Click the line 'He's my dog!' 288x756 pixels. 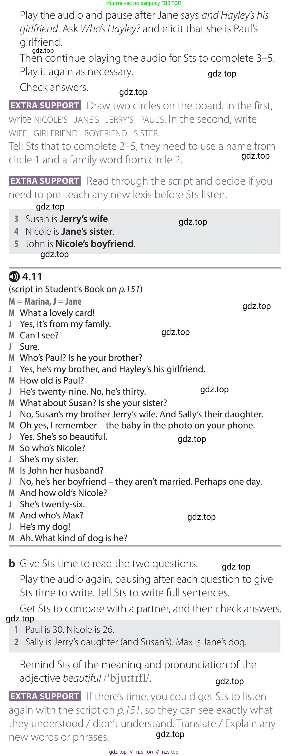click(x=45, y=527)
